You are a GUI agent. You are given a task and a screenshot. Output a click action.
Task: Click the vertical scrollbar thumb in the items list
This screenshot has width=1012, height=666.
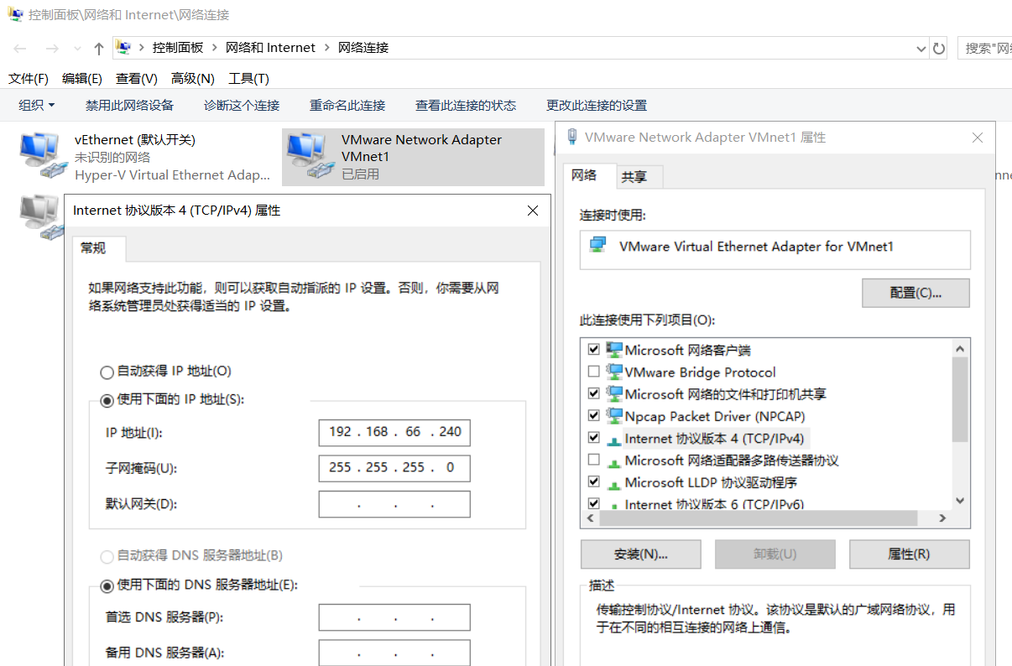[961, 399]
